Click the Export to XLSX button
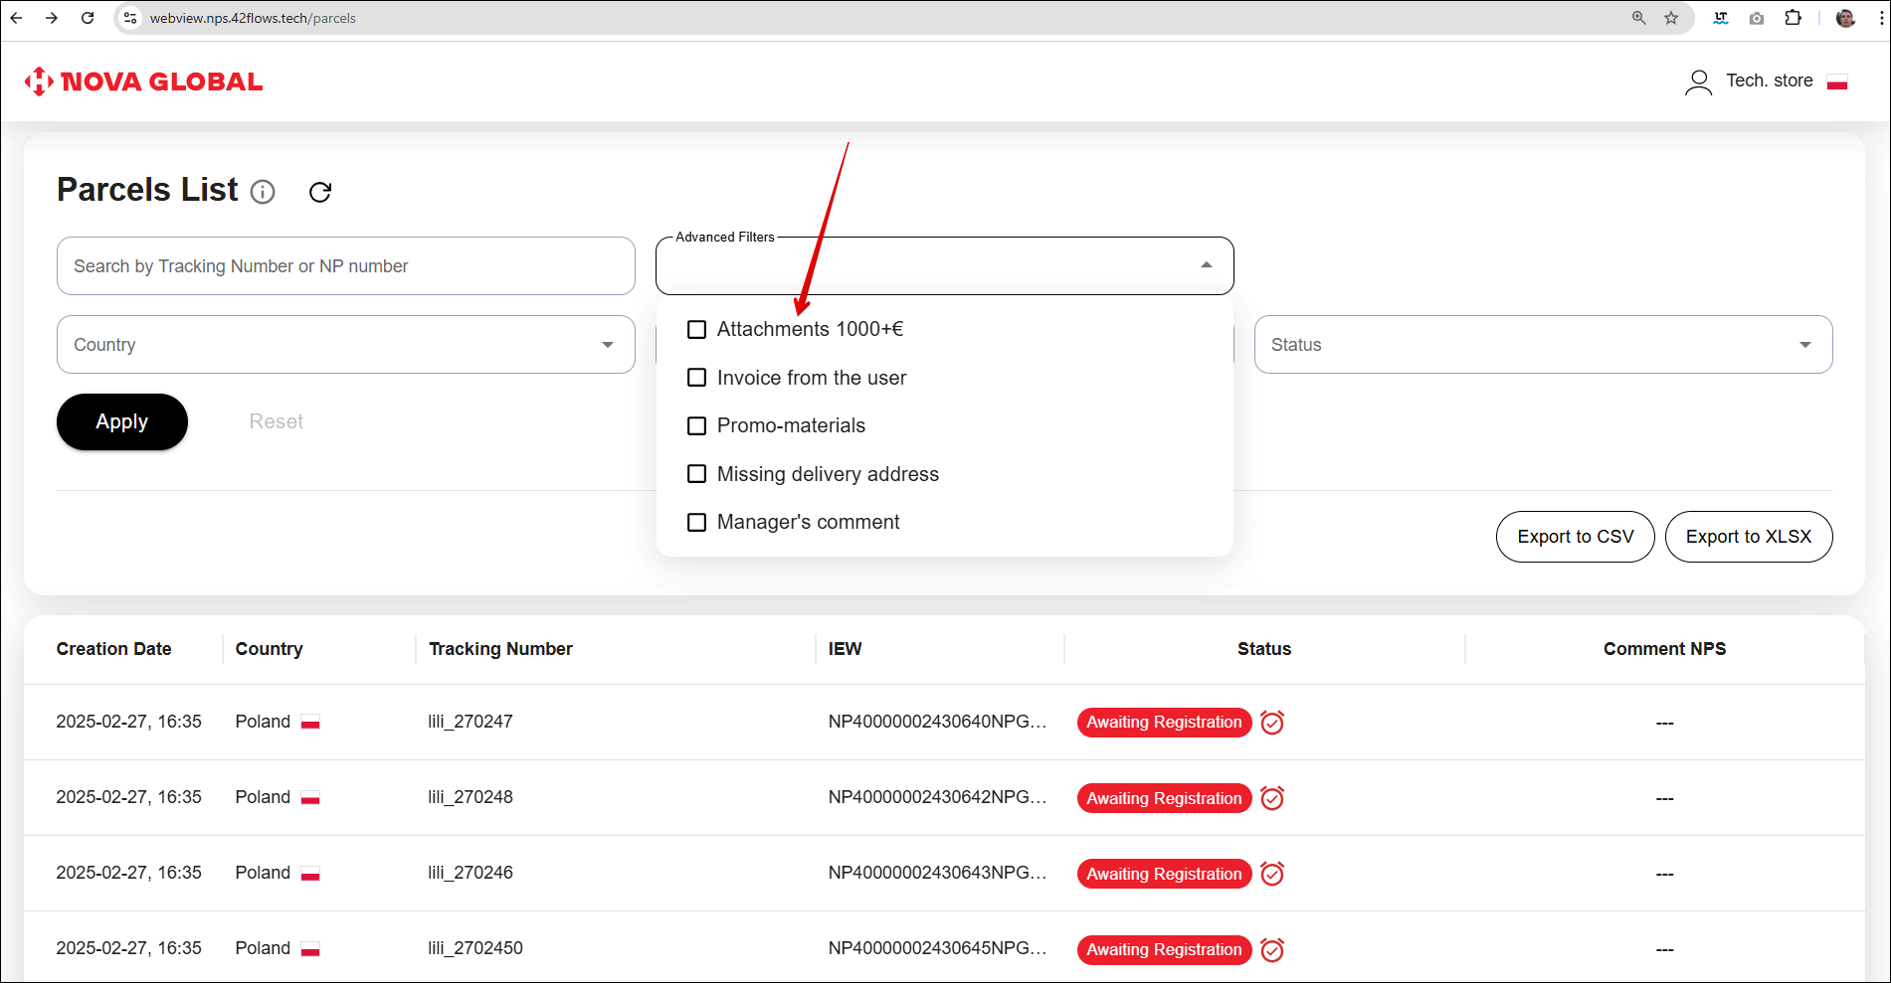Viewport: 1891px width, 983px height. [x=1748, y=537]
